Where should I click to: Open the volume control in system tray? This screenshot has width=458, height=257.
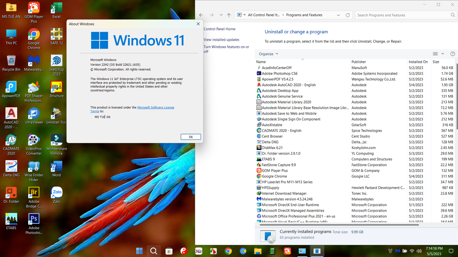tap(419, 251)
